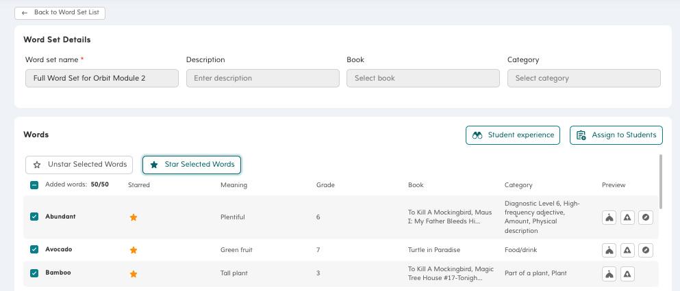Open the Student experience view
This screenshot has width=680, height=291.
(x=513, y=135)
